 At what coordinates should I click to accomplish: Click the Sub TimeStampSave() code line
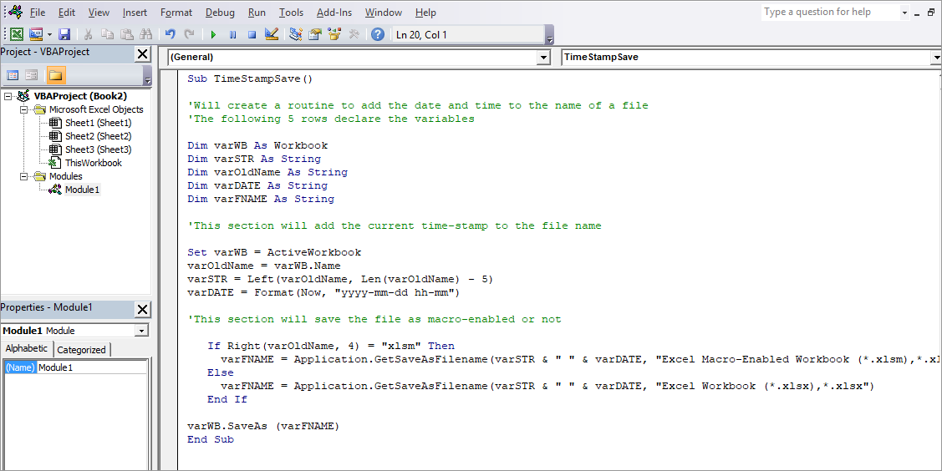pyautogui.click(x=250, y=78)
